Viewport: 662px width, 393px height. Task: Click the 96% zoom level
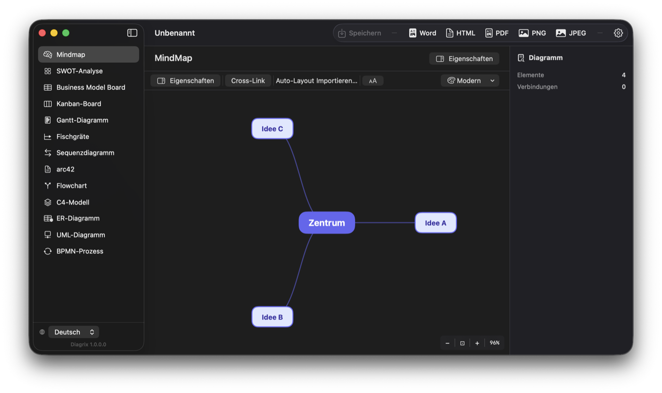[x=495, y=343]
